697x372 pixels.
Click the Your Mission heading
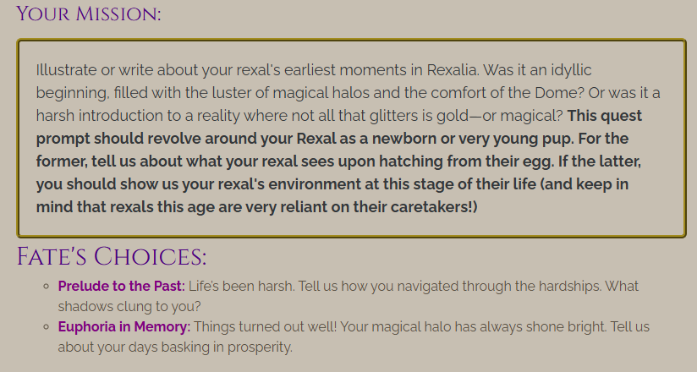point(89,14)
